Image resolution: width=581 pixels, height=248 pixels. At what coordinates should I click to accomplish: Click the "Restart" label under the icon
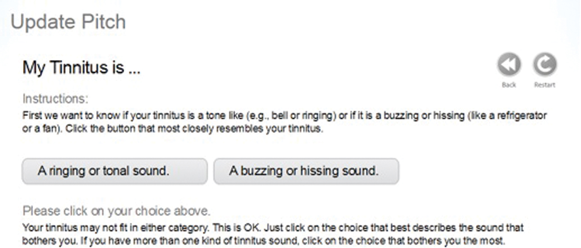point(545,85)
